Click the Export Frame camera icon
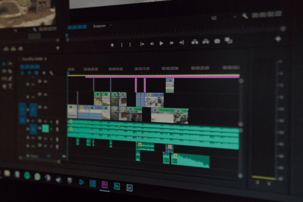Image resolution: width=303 pixels, height=202 pixels. point(217,41)
